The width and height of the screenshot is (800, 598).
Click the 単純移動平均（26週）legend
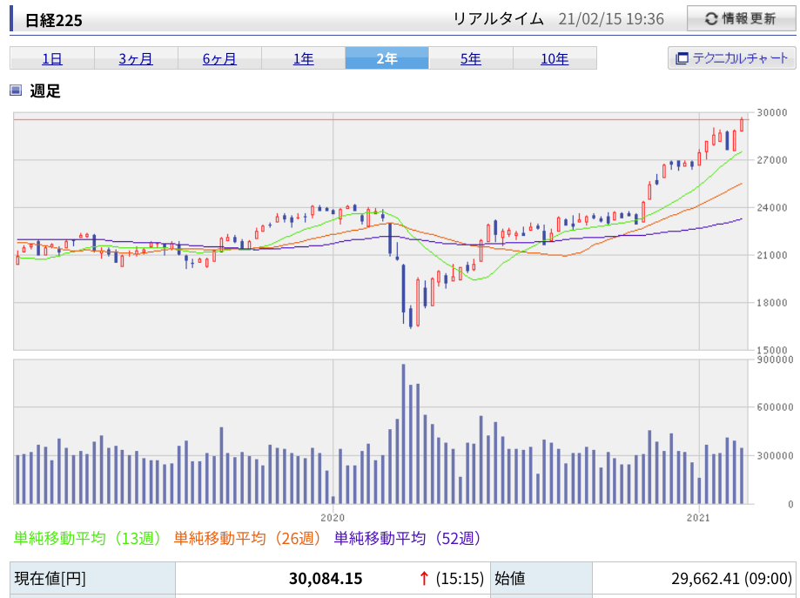click(x=247, y=538)
